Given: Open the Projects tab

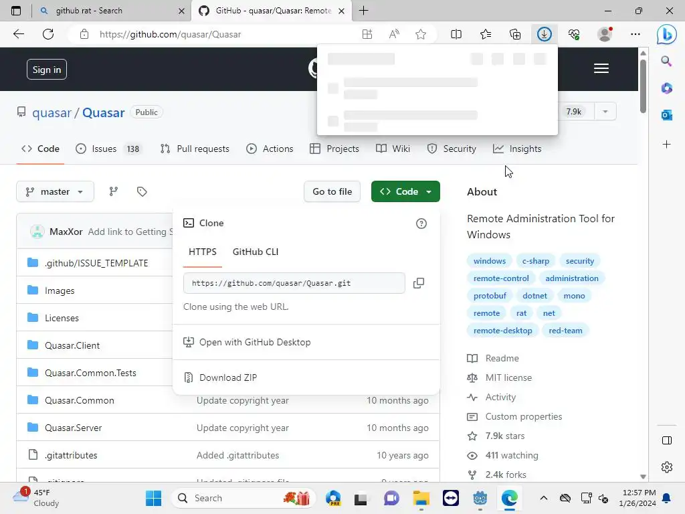Looking at the screenshot, I should point(334,149).
